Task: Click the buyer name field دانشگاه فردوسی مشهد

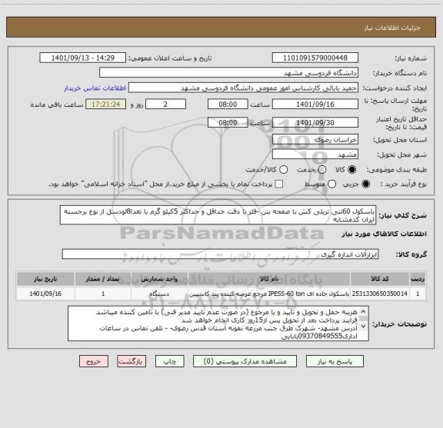Action: 229,73
